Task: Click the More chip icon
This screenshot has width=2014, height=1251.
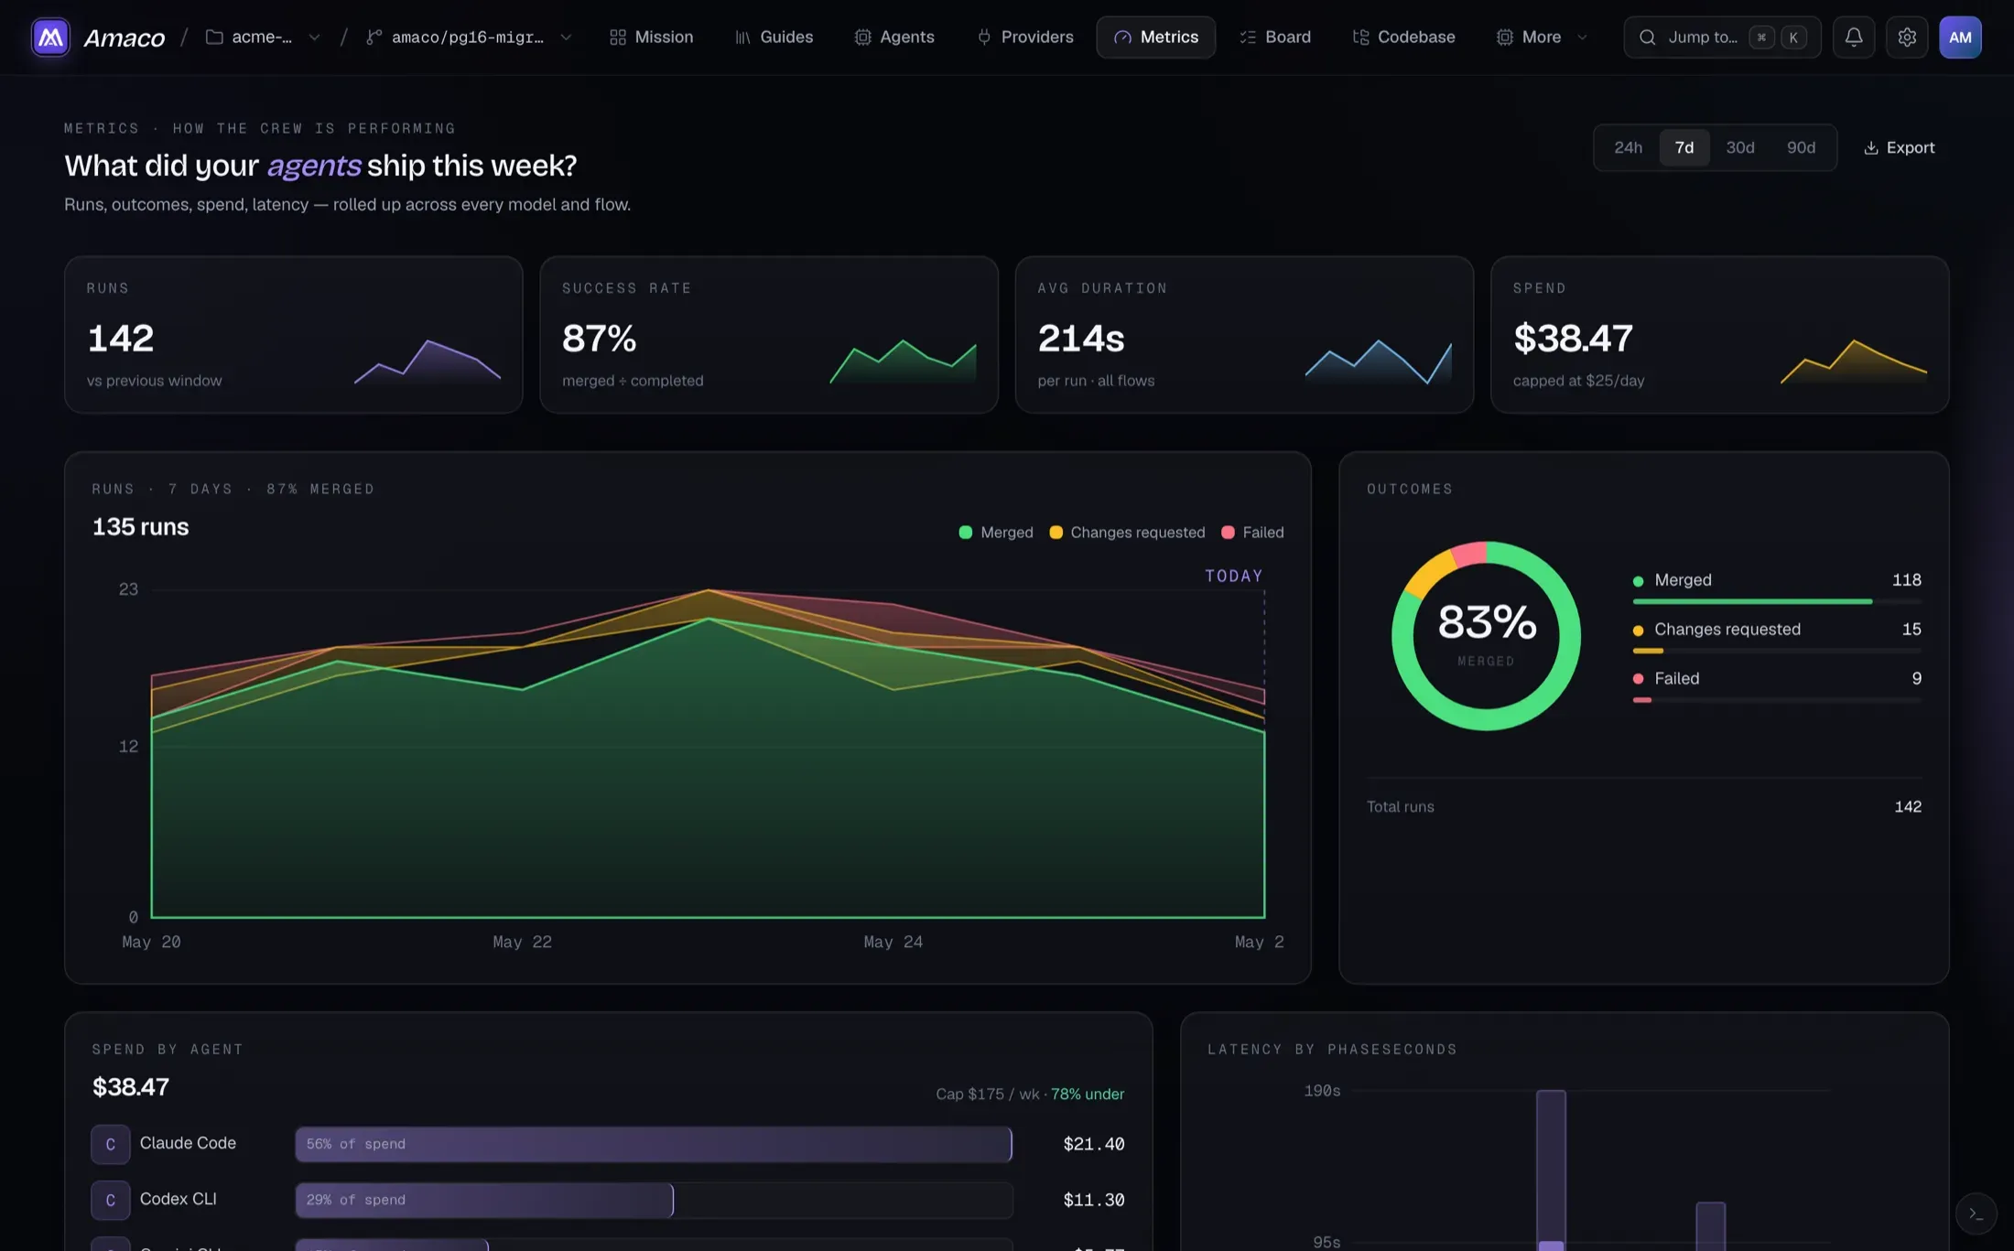Action: click(x=1505, y=38)
